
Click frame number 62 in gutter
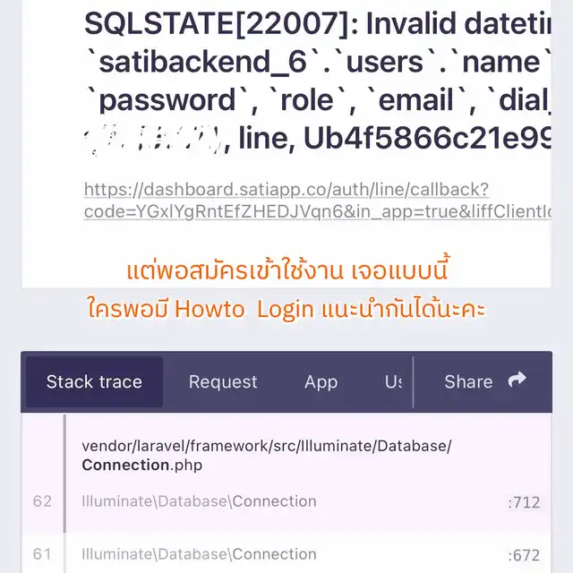42,501
